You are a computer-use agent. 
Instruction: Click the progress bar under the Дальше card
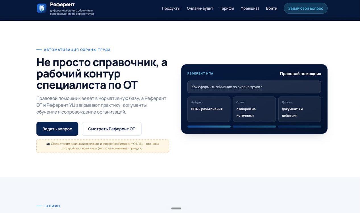(300, 127)
